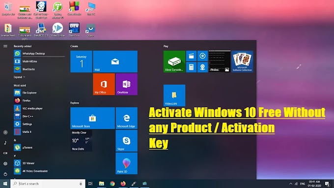Click the Explore group heading
Screen dimensions: 334x188
click(75, 103)
